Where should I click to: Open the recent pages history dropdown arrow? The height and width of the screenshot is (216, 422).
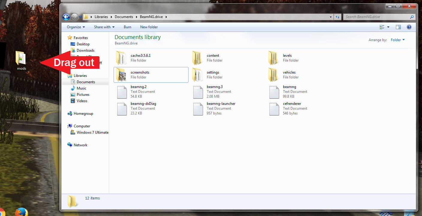[x=80, y=17]
